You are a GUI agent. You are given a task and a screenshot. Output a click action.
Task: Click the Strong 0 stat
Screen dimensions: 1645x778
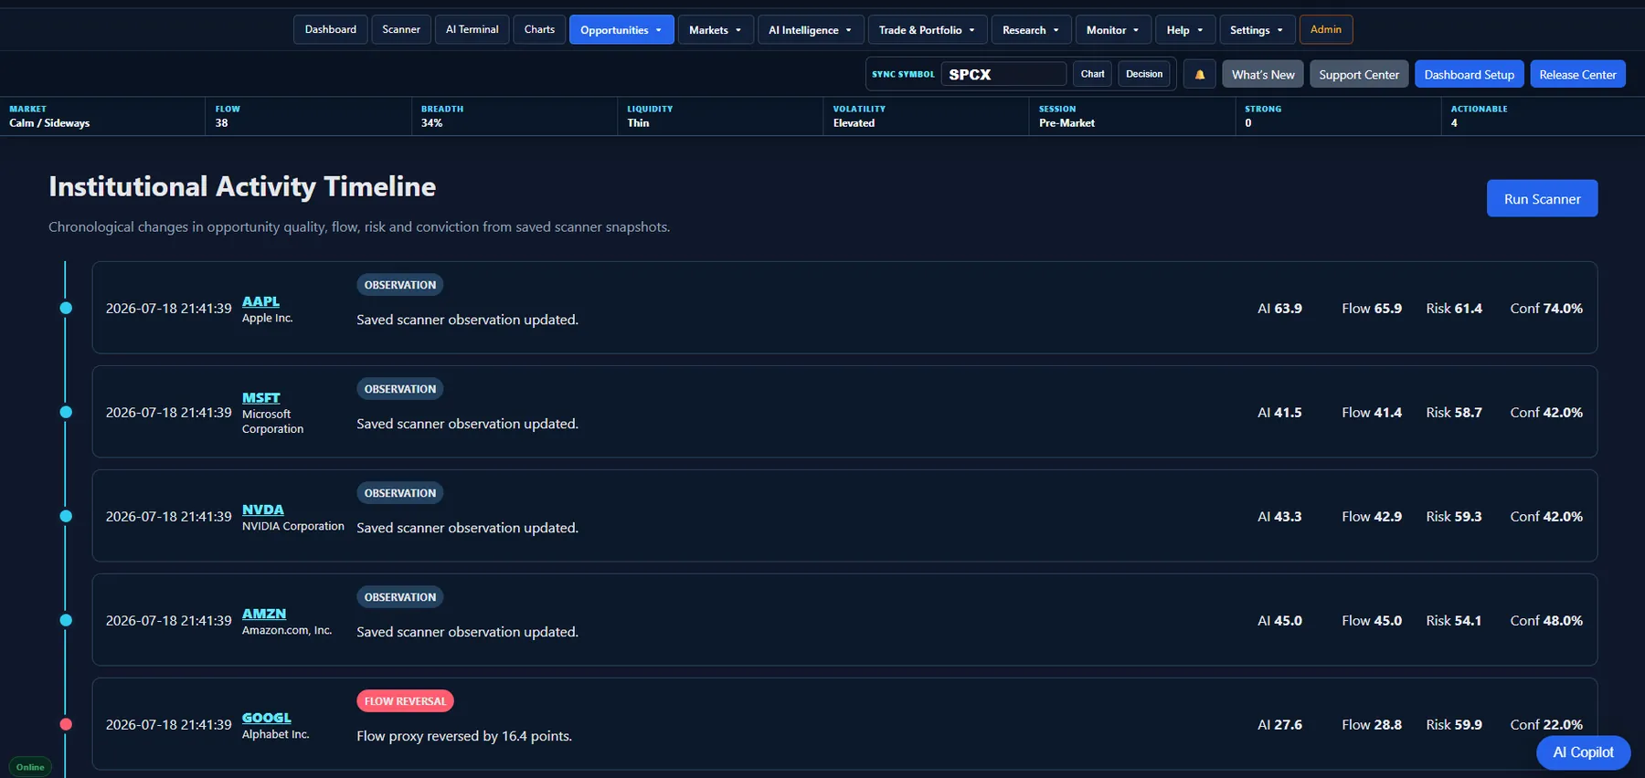tap(1338, 116)
